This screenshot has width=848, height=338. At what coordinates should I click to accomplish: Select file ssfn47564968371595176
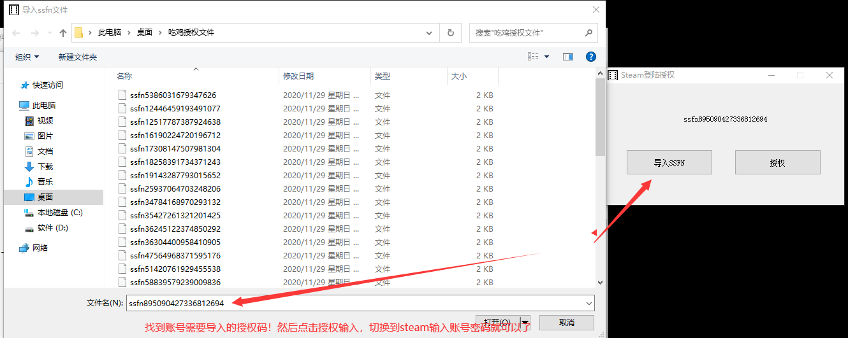(x=175, y=256)
